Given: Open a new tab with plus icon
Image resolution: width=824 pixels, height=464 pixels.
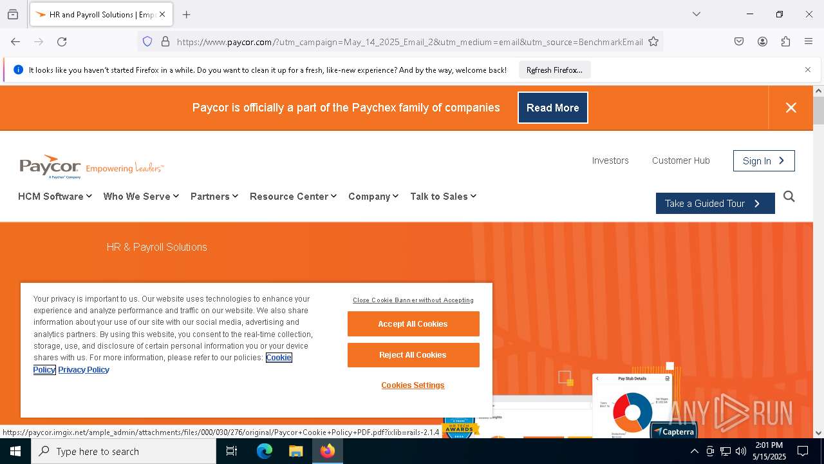Looking at the screenshot, I should coord(187,14).
